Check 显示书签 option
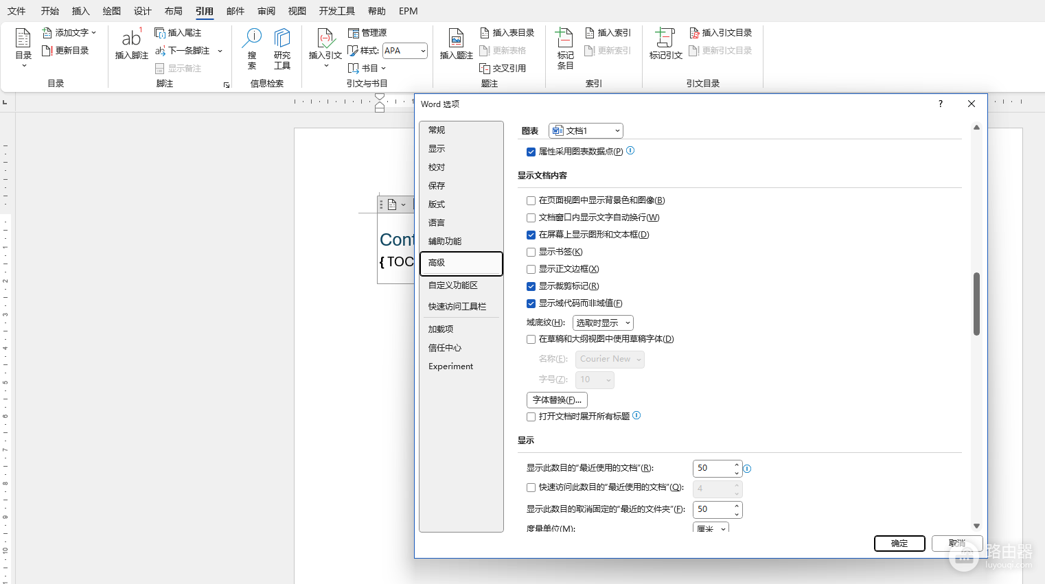Image resolution: width=1045 pixels, height=584 pixels. coord(531,252)
